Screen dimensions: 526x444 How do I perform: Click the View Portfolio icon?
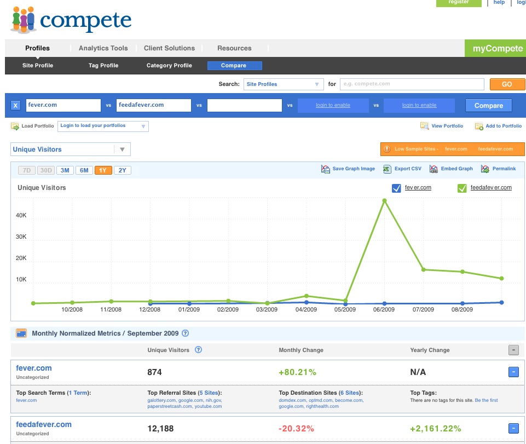(x=424, y=126)
